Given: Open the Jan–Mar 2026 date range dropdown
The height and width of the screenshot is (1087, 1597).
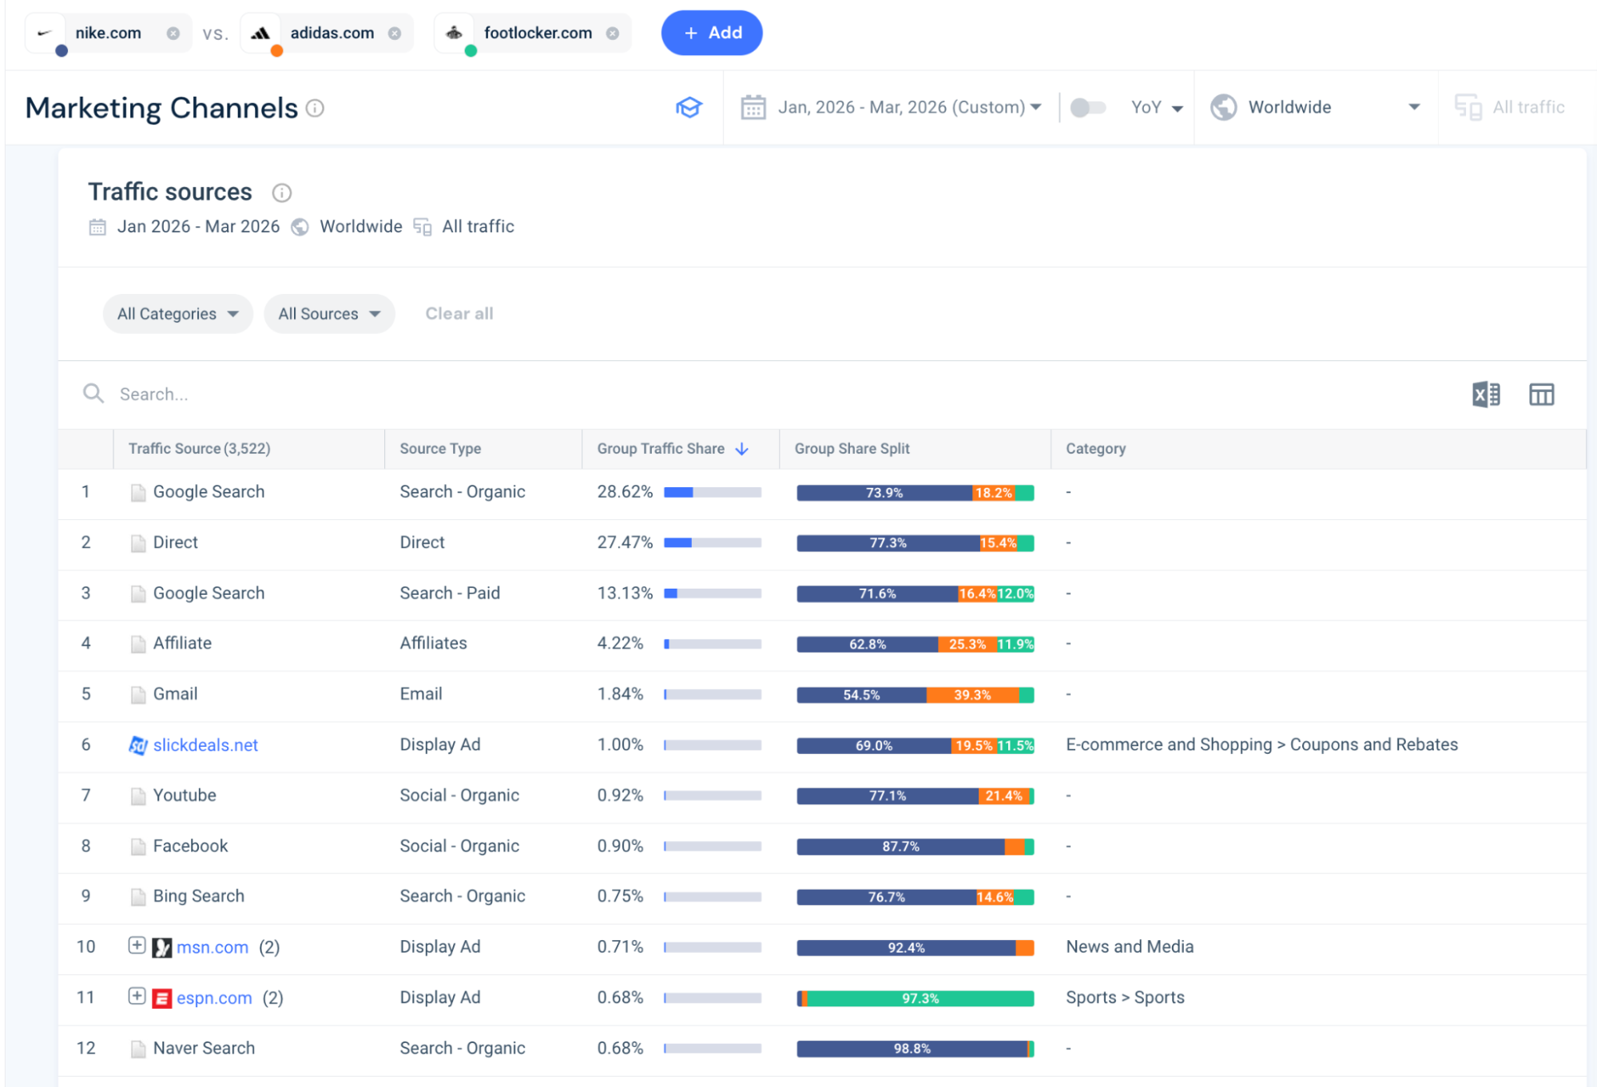Looking at the screenshot, I should (x=909, y=107).
